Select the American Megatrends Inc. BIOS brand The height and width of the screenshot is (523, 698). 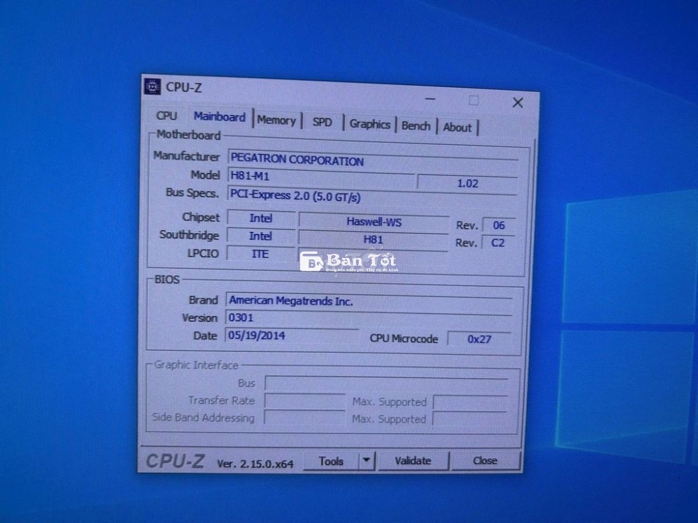click(369, 301)
